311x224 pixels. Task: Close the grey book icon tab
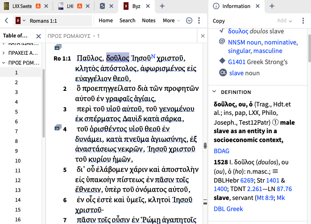(x=112, y=6)
